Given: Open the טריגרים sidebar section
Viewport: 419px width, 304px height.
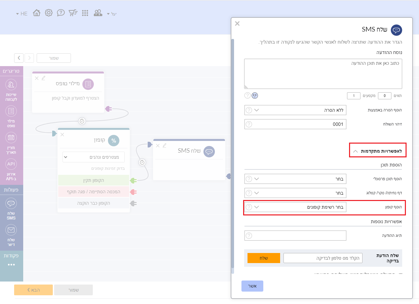Looking at the screenshot, I should point(11,71).
